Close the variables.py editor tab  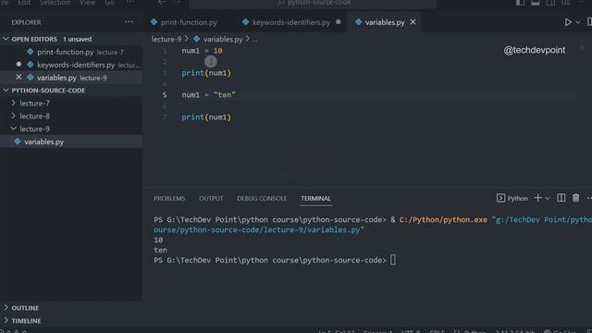tap(413, 22)
